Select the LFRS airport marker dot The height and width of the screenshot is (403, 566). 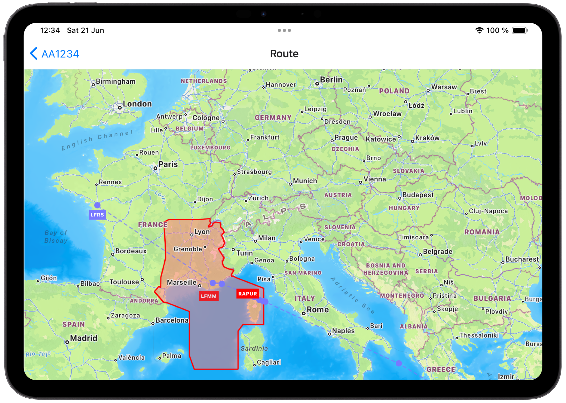(x=97, y=205)
